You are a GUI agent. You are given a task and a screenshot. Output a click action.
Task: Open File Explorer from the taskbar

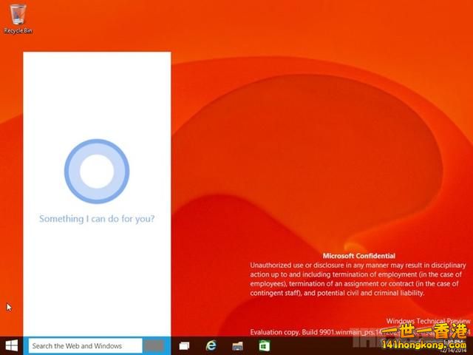[238, 346]
